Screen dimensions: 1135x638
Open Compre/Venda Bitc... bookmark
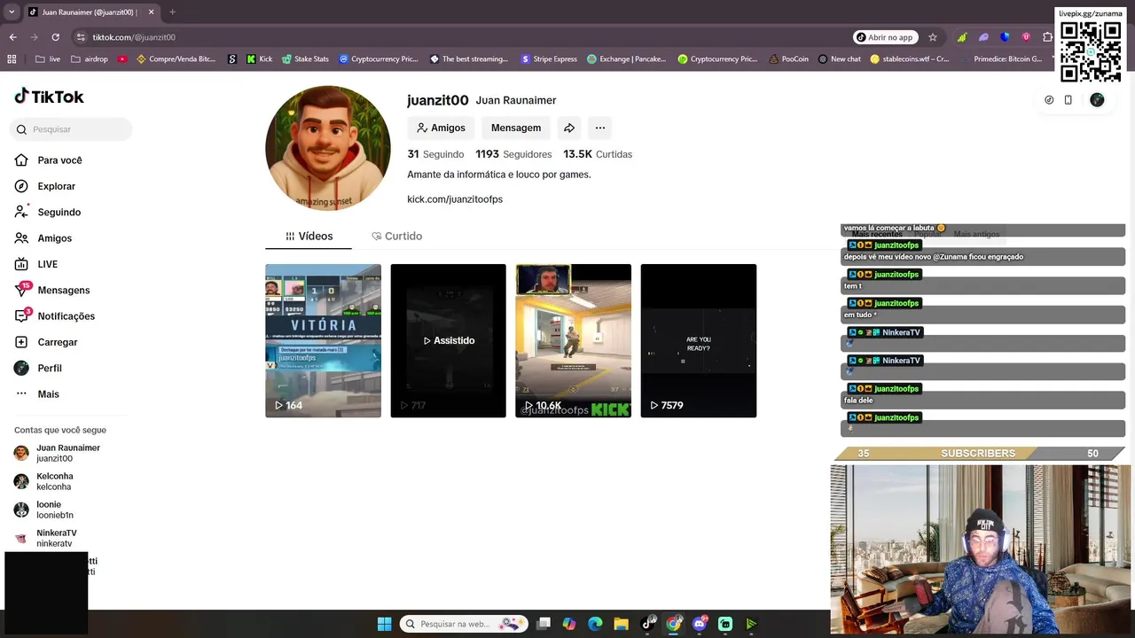point(176,59)
